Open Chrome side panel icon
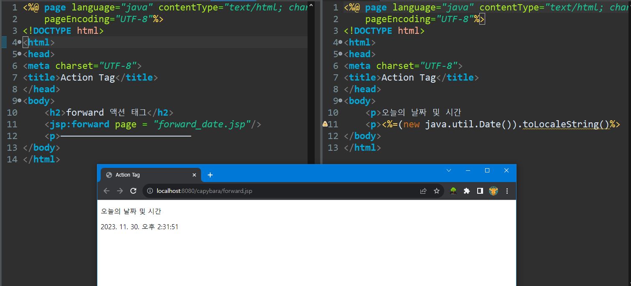The image size is (631, 286). point(480,191)
